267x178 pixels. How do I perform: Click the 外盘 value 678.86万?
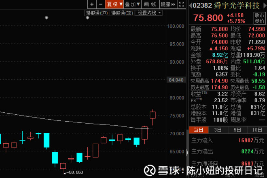tap(217, 61)
